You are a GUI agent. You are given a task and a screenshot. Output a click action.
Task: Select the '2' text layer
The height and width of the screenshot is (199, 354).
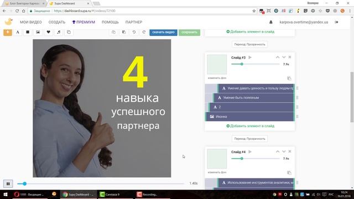pos(252,107)
